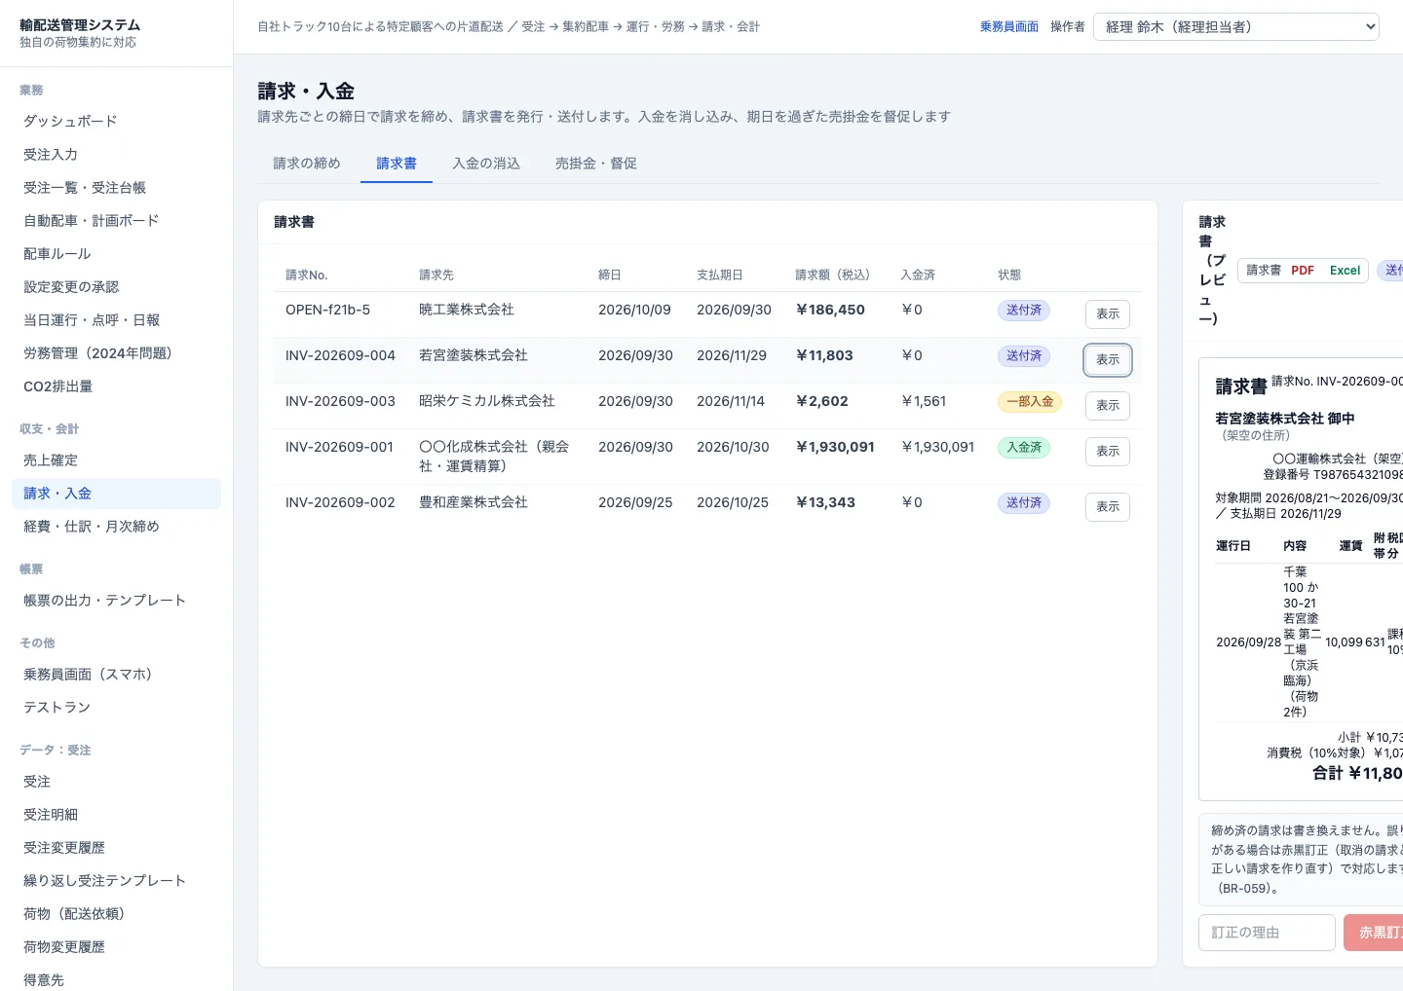
Task: Open 設定変更の承認 in sidebar
Action: pos(117,286)
